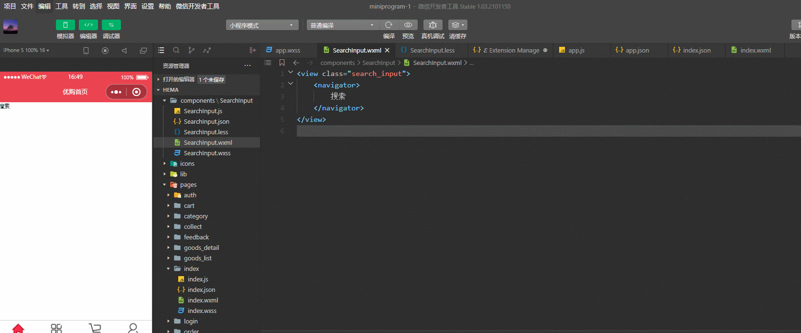Screen dimensions: 801x333
Task: Open the search sidebar icon
Action: (176, 50)
